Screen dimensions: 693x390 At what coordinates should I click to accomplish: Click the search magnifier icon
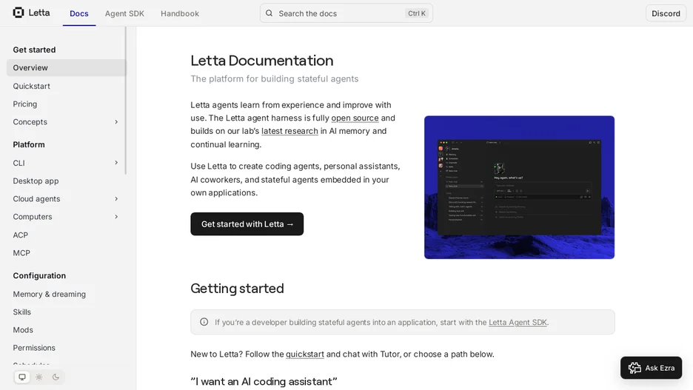tap(269, 13)
